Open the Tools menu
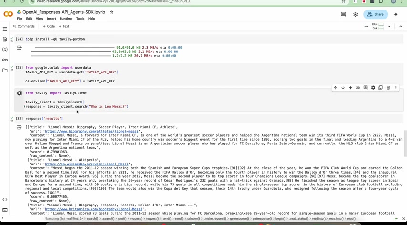407x225 pixels. [x=80, y=19]
